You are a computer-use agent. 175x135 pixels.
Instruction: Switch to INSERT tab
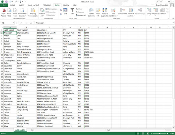coord(22,5)
